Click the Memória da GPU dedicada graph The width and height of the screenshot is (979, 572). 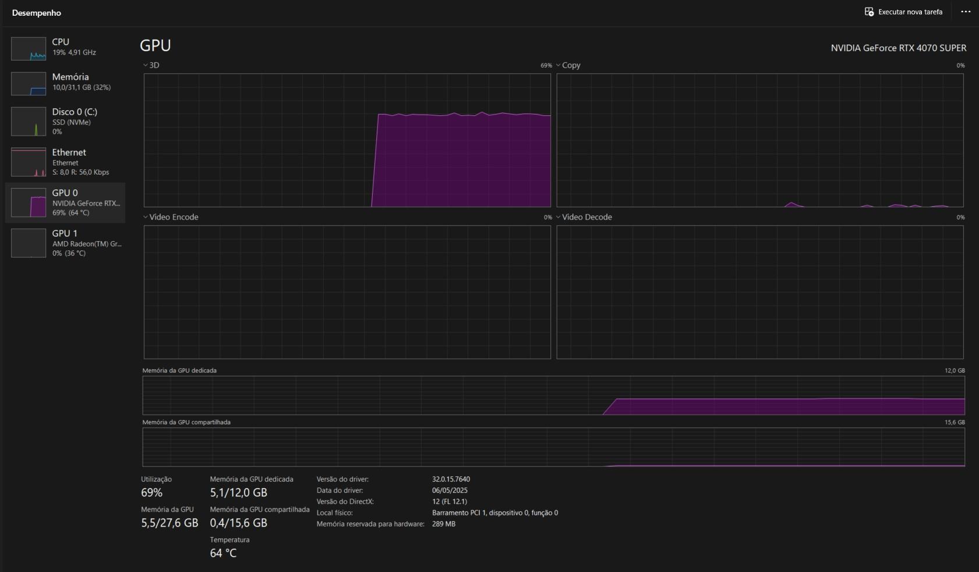[554, 396]
